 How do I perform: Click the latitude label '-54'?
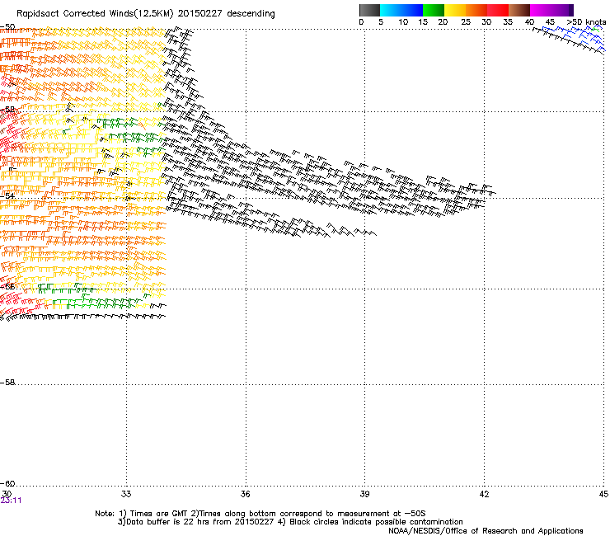point(7,195)
